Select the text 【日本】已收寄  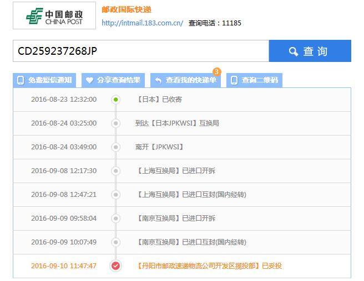pyautogui.click(x=159, y=100)
